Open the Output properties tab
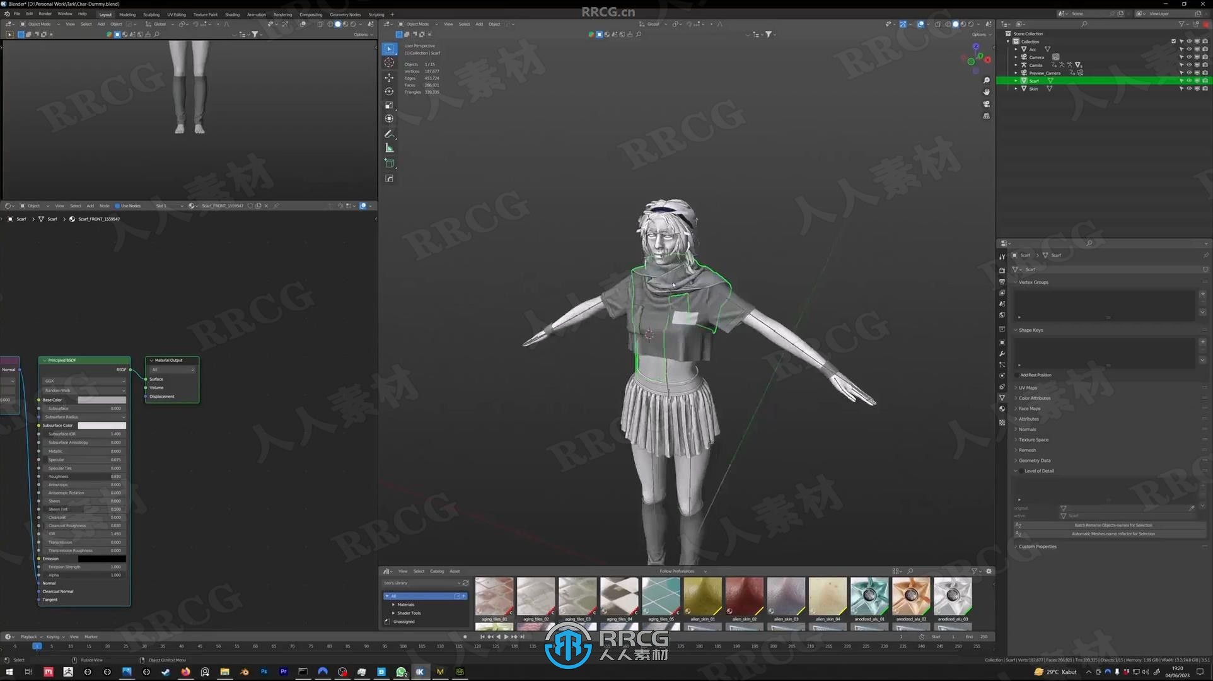This screenshot has width=1213, height=681. (x=1002, y=282)
